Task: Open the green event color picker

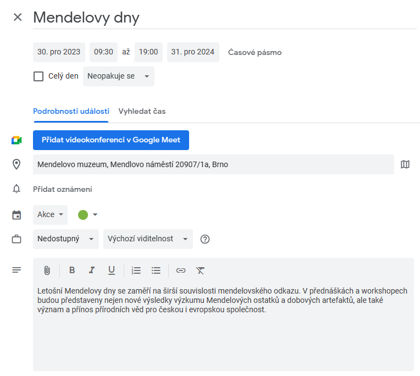Action: click(87, 215)
